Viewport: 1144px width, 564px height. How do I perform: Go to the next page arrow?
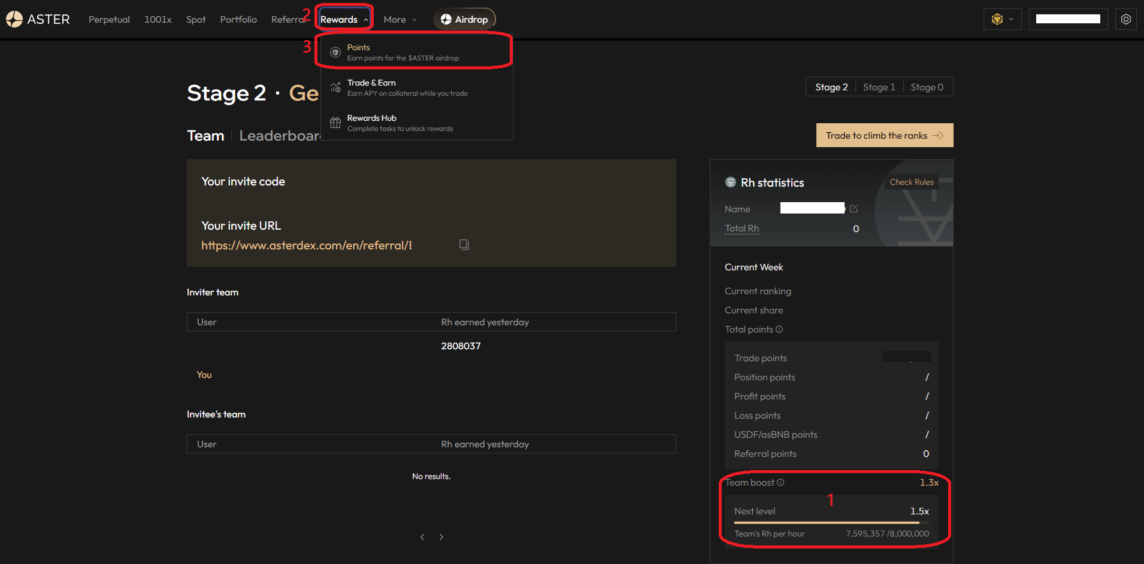(441, 537)
